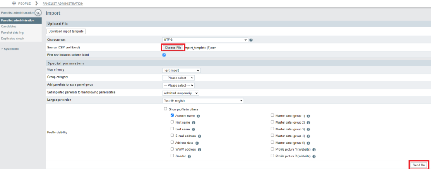The image size is (431, 169).
Task: Check Master data (group 2) checkbox
Action: coord(272,122)
